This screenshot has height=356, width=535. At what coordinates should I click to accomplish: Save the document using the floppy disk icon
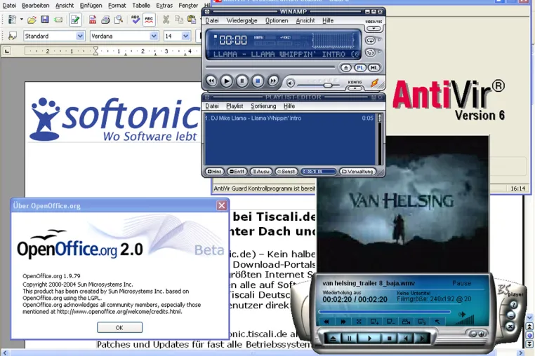click(45, 20)
